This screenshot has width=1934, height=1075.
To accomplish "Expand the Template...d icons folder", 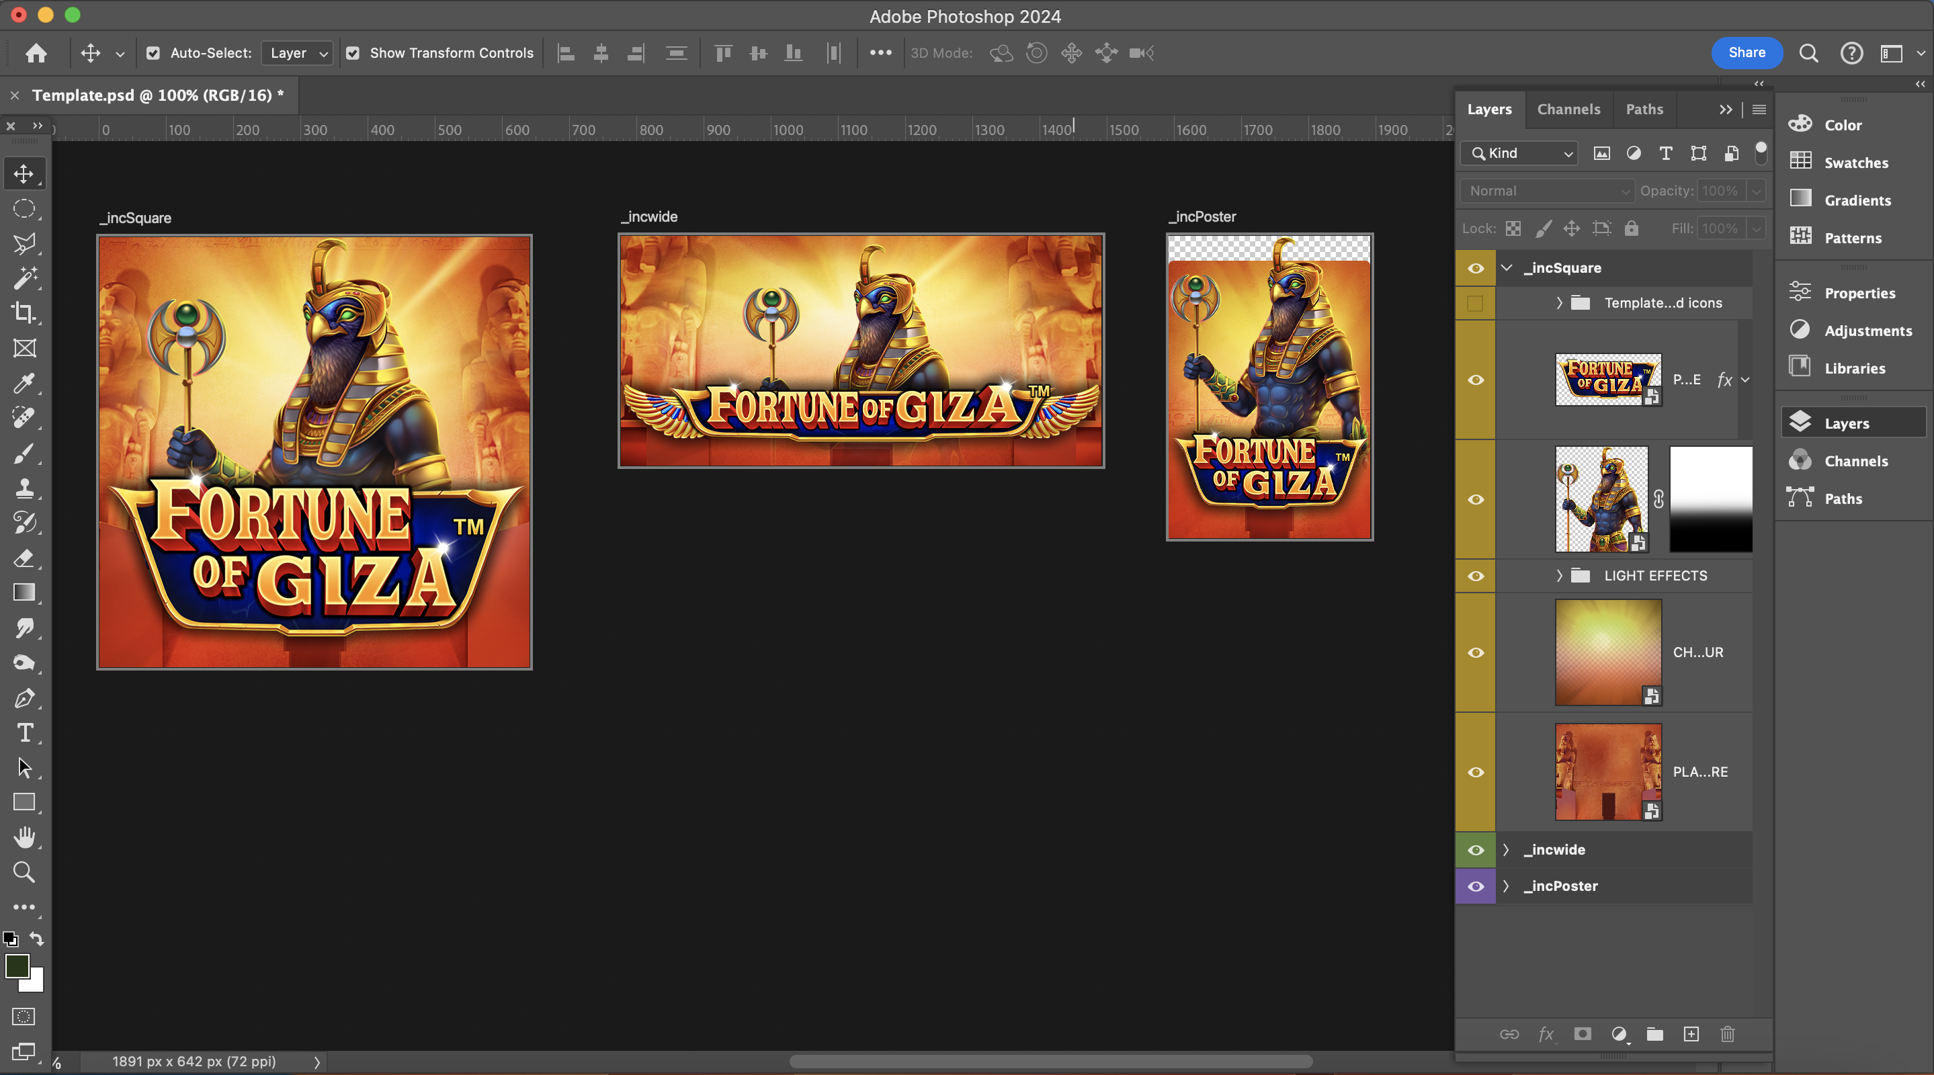I will tap(1558, 303).
